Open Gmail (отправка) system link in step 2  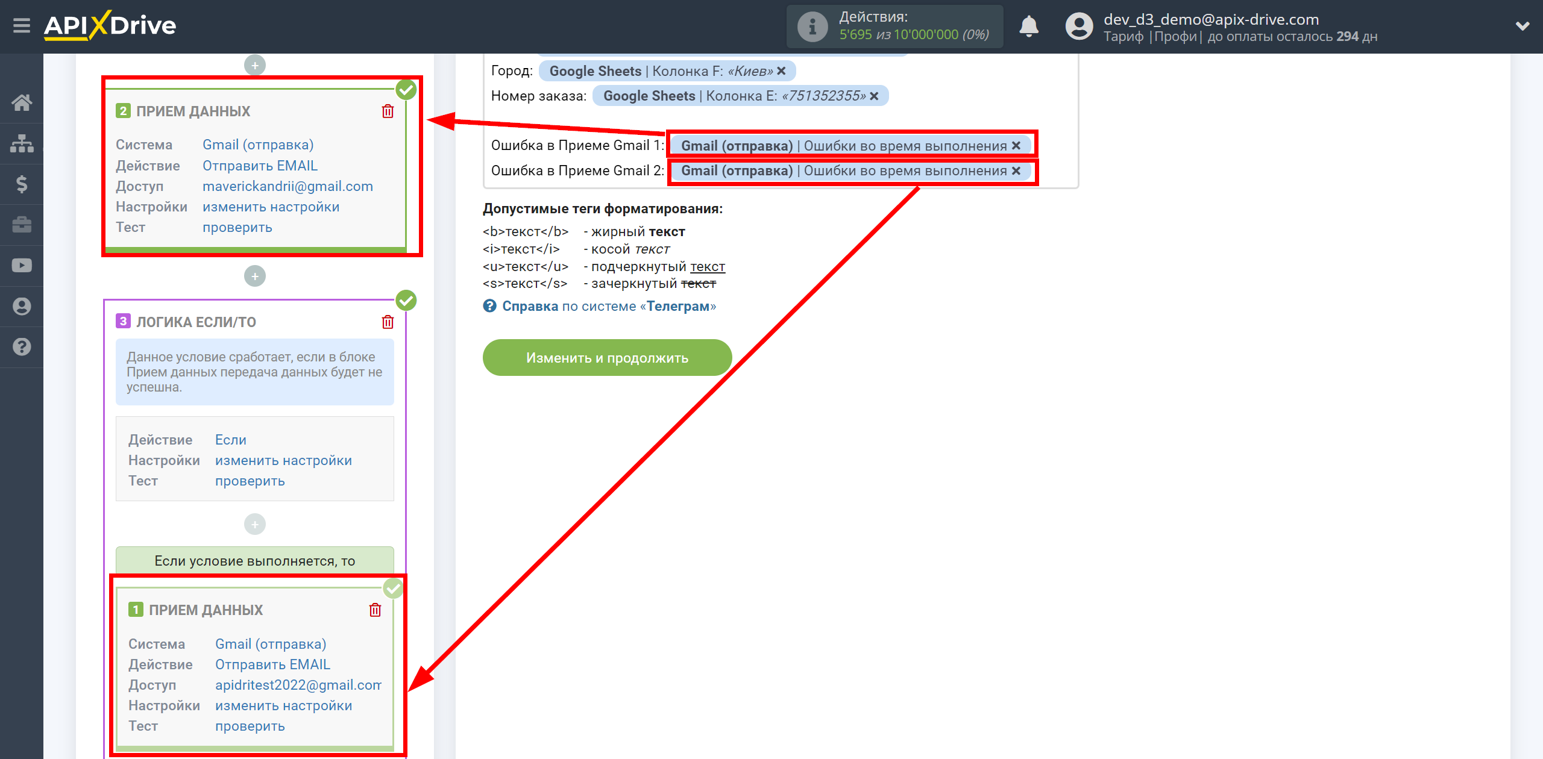tap(258, 145)
